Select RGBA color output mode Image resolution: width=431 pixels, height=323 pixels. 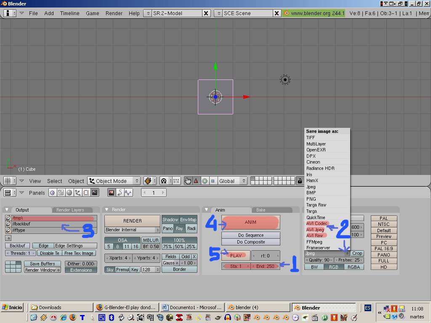pyautogui.click(x=354, y=267)
